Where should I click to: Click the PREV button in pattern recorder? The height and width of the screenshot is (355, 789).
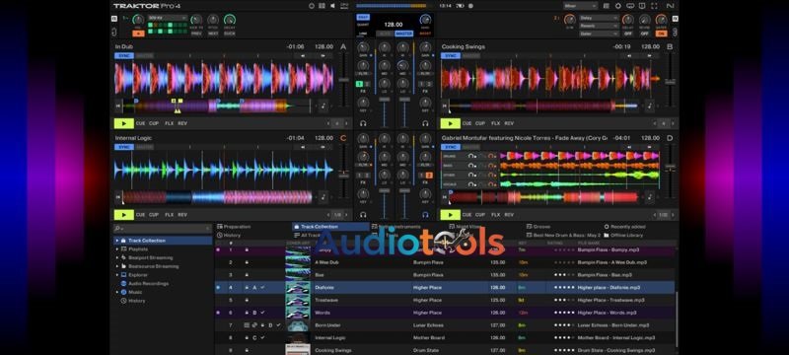tap(196, 34)
